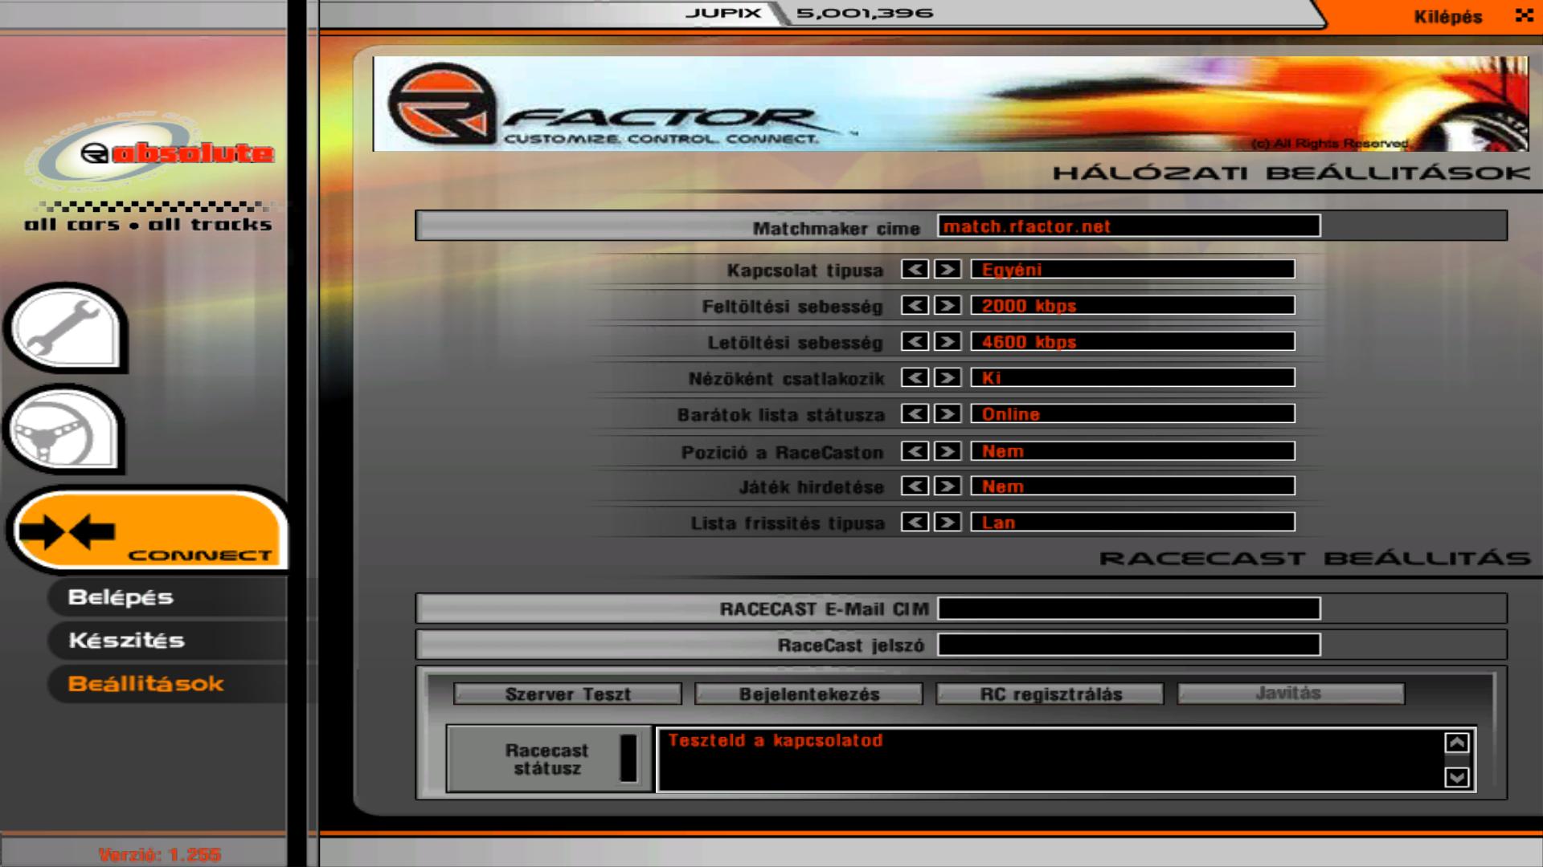This screenshot has width=1543, height=867.
Task: Previous option for Lista frissités tipusa
Action: tap(915, 522)
